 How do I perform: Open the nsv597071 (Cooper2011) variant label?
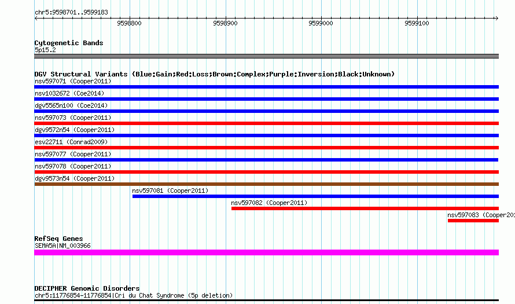pos(73,81)
